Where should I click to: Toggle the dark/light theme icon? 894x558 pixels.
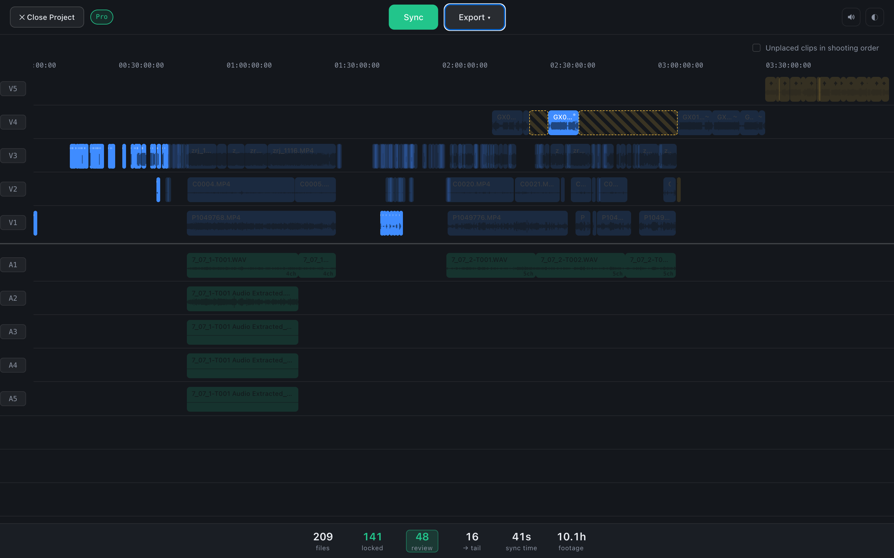(874, 17)
